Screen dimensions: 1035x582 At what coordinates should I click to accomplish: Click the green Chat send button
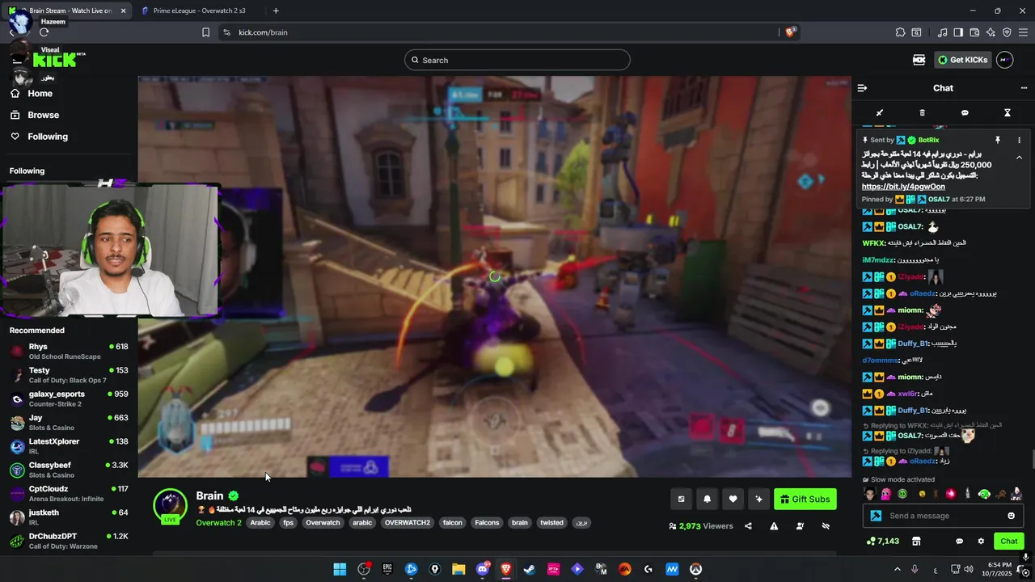(1009, 541)
